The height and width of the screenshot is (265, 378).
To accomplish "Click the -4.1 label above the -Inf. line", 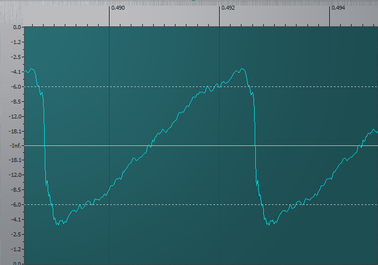I will (x=16, y=72).
